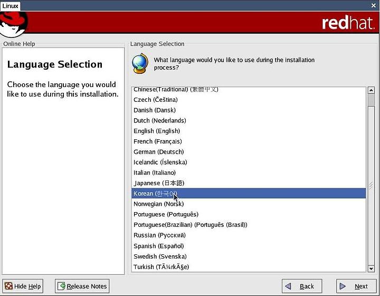The width and height of the screenshot is (380, 296).
Task: Click the lifesaver icon on Hide Help
Action: [9, 286]
